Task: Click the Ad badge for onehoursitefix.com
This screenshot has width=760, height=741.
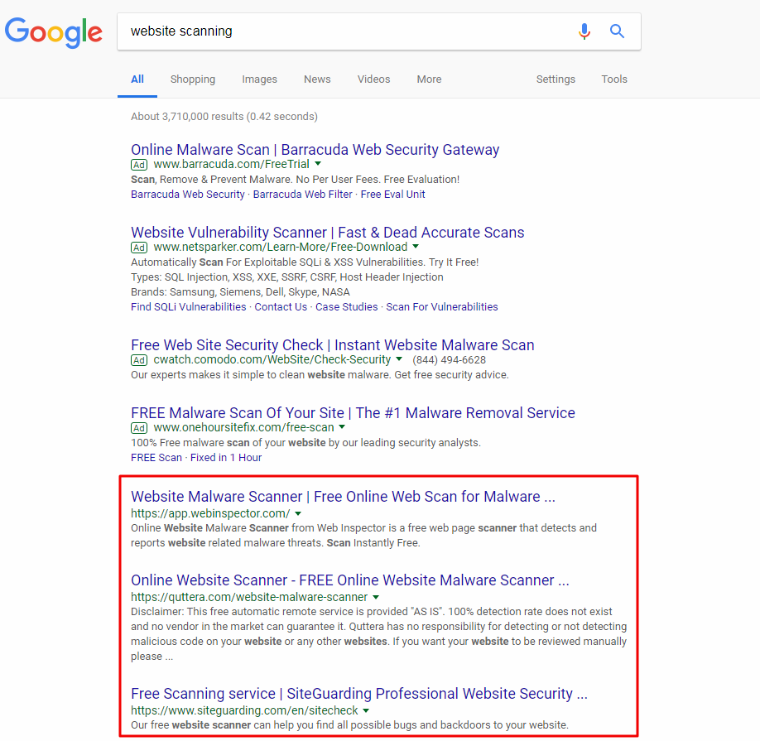Action: point(138,427)
